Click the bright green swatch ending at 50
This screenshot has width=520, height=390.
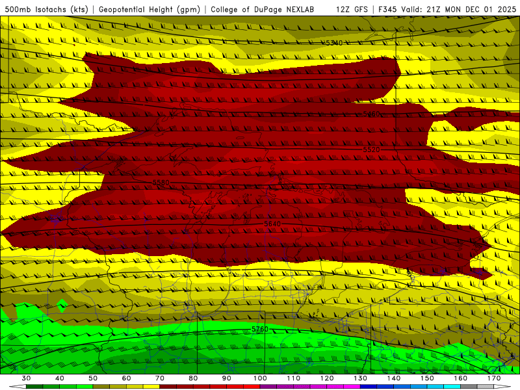(84, 386)
